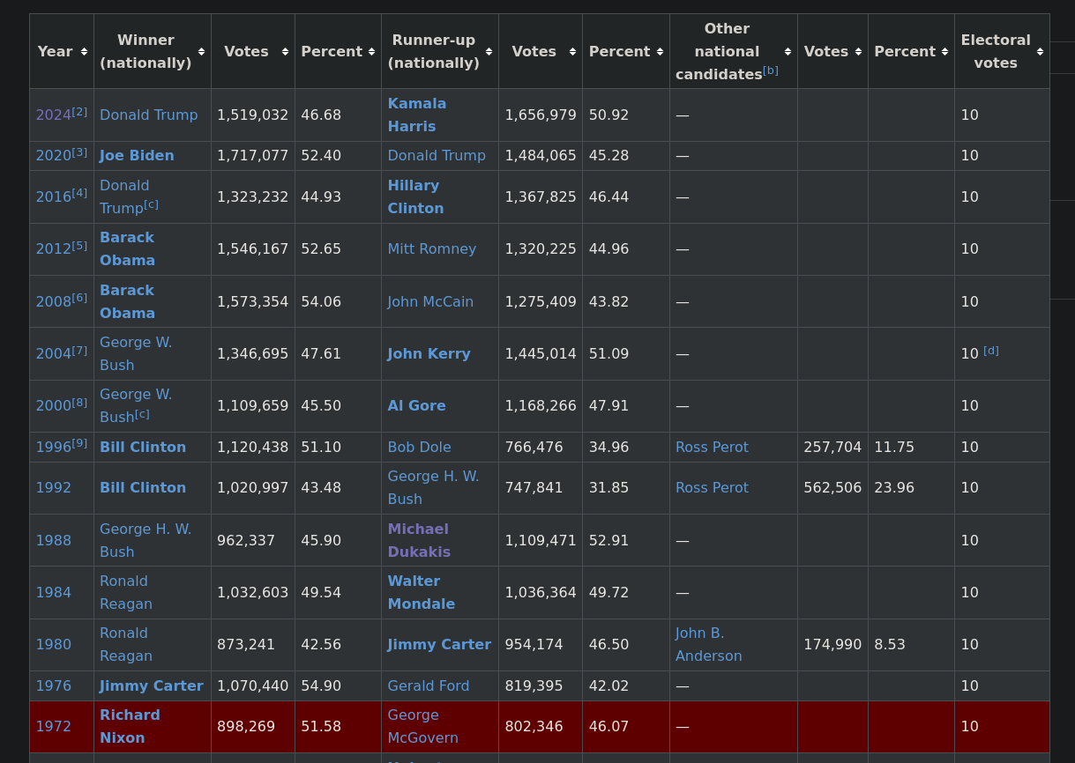1075x763 pixels.
Task: Open Richard Nixon link
Action: pos(130,727)
